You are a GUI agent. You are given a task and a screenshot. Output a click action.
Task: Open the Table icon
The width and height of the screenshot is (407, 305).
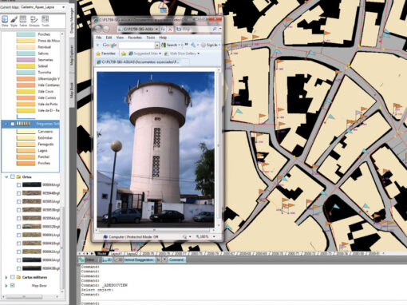point(23,21)
